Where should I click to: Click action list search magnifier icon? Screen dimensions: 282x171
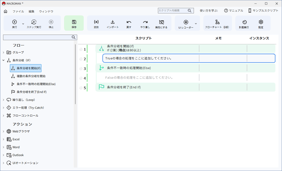74,37
